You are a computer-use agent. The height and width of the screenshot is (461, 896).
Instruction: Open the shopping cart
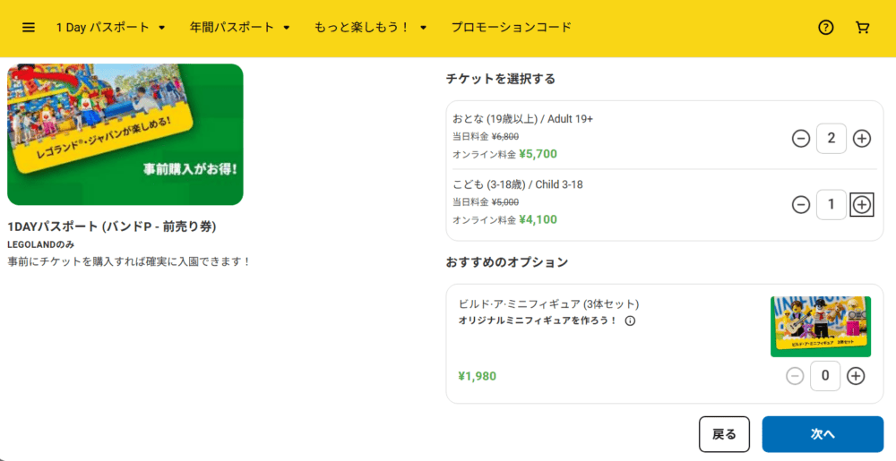tap(862, 28)
